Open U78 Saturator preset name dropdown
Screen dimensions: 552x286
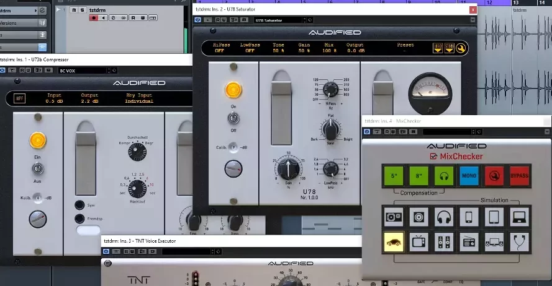[278, 20]
